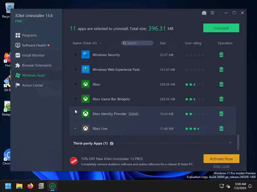257x192 pixels.
Task: Click the Enter Code link
Action: (x=221, y=166)
